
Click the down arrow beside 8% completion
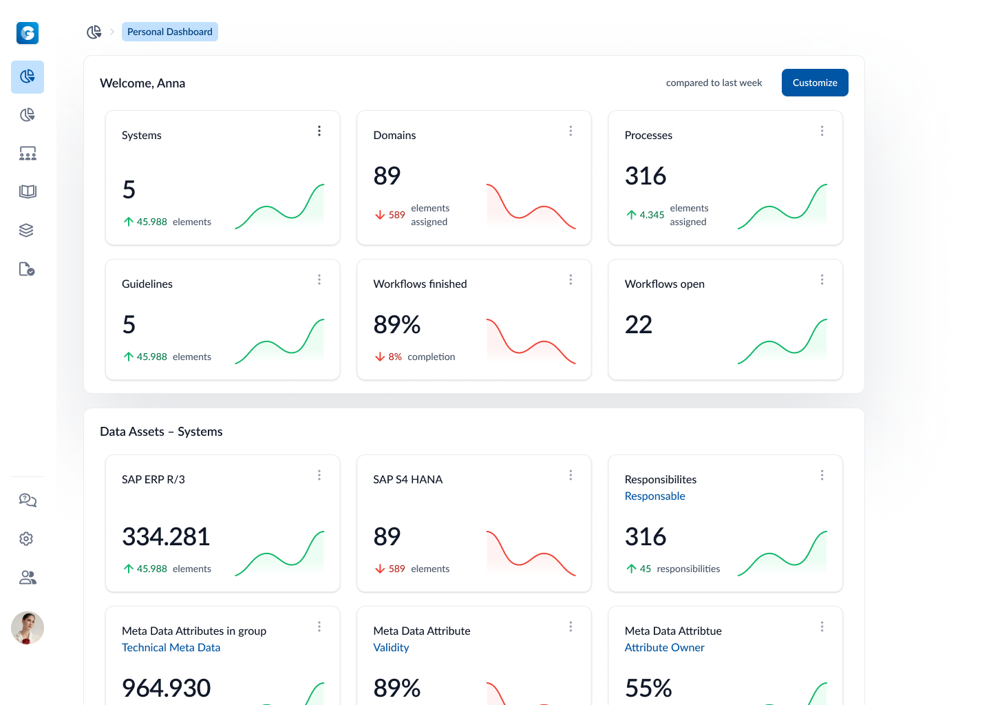380,357
